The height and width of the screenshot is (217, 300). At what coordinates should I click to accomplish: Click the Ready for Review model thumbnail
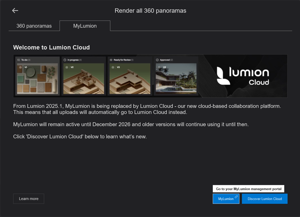130,80
